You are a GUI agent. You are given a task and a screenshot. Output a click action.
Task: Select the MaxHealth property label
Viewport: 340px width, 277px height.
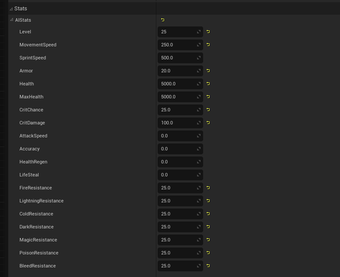pyautogui.click(x=32, y=97)
